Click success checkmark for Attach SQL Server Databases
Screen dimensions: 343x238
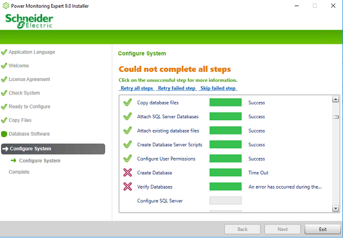coord(128,116)
